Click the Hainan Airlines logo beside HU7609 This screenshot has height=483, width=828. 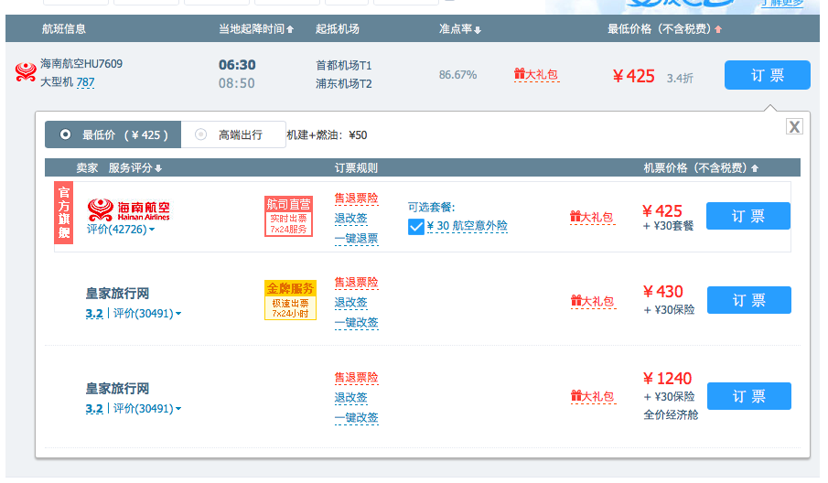(26, 71)
